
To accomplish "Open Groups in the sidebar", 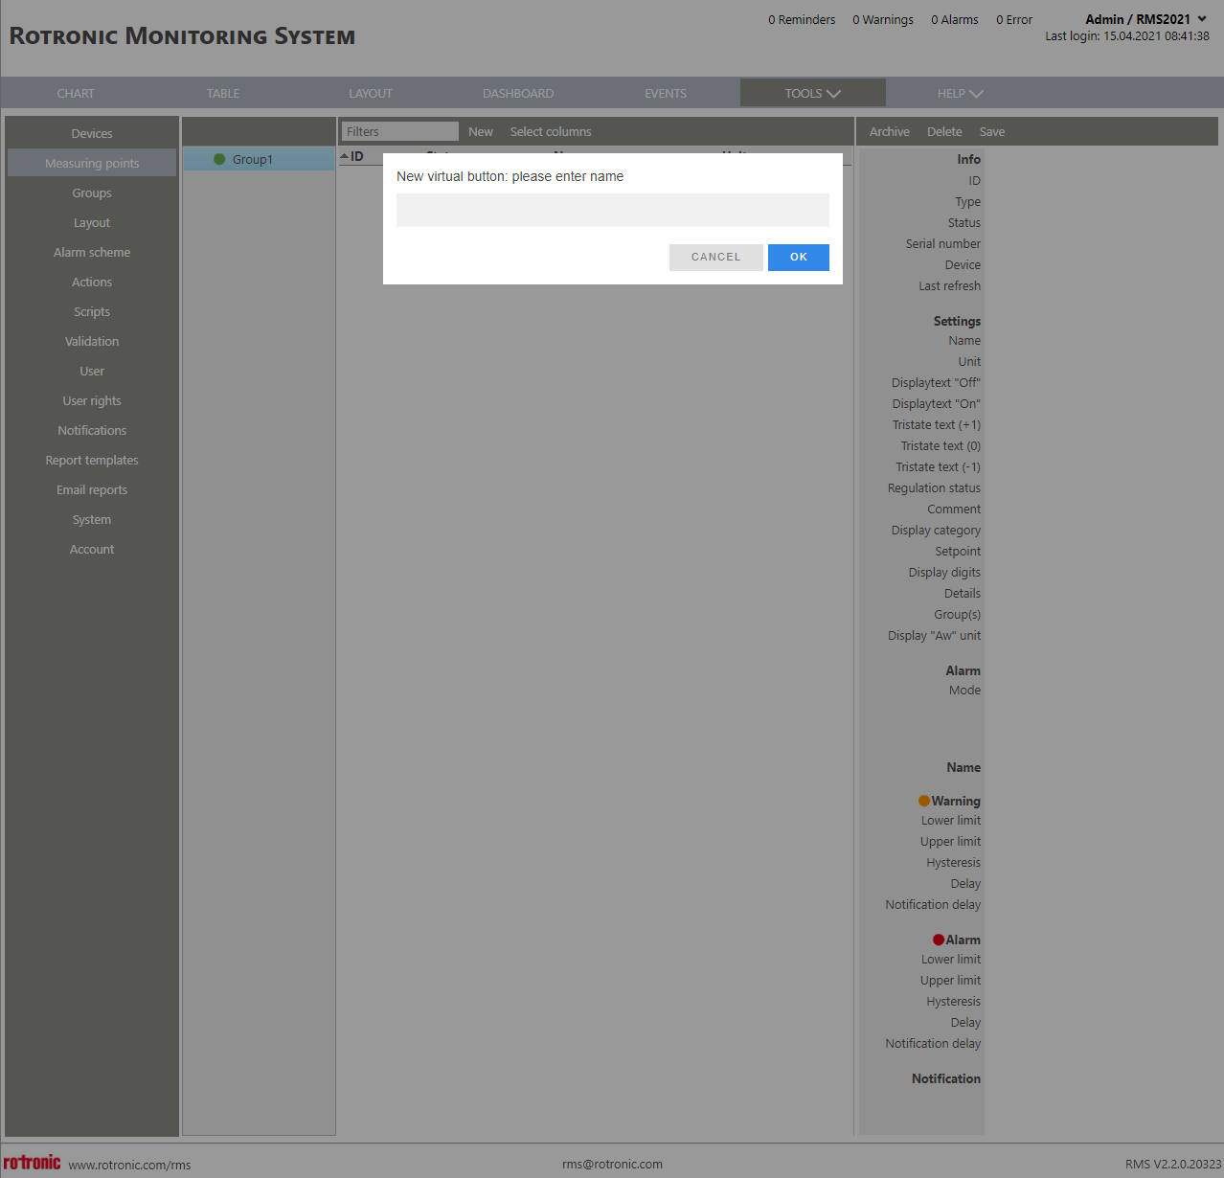I will 92,193.
